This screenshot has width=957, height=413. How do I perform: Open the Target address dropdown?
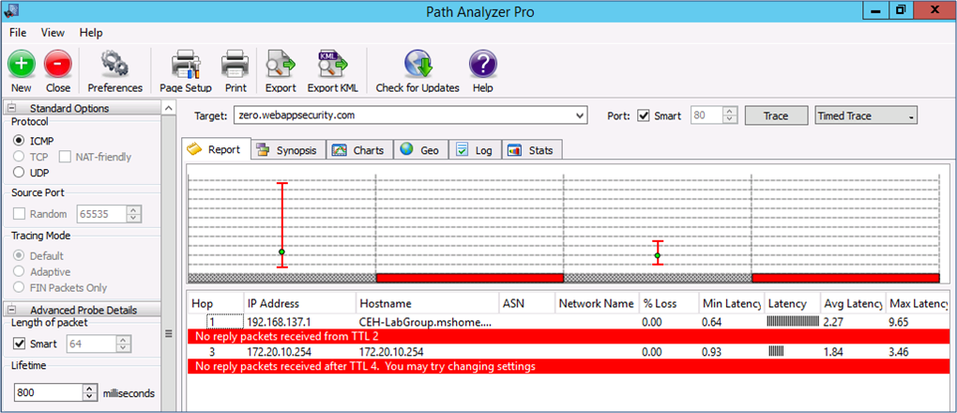click(x=580, y=115)
